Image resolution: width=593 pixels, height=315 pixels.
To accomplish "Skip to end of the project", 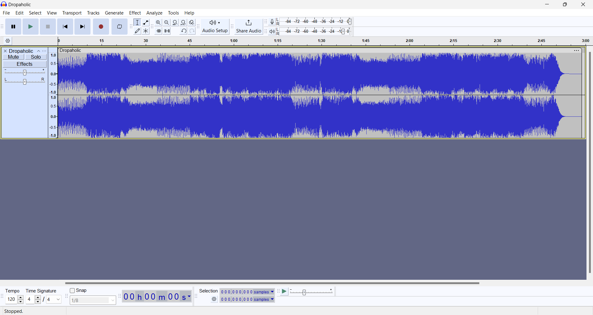I will (x=83, y=27).
